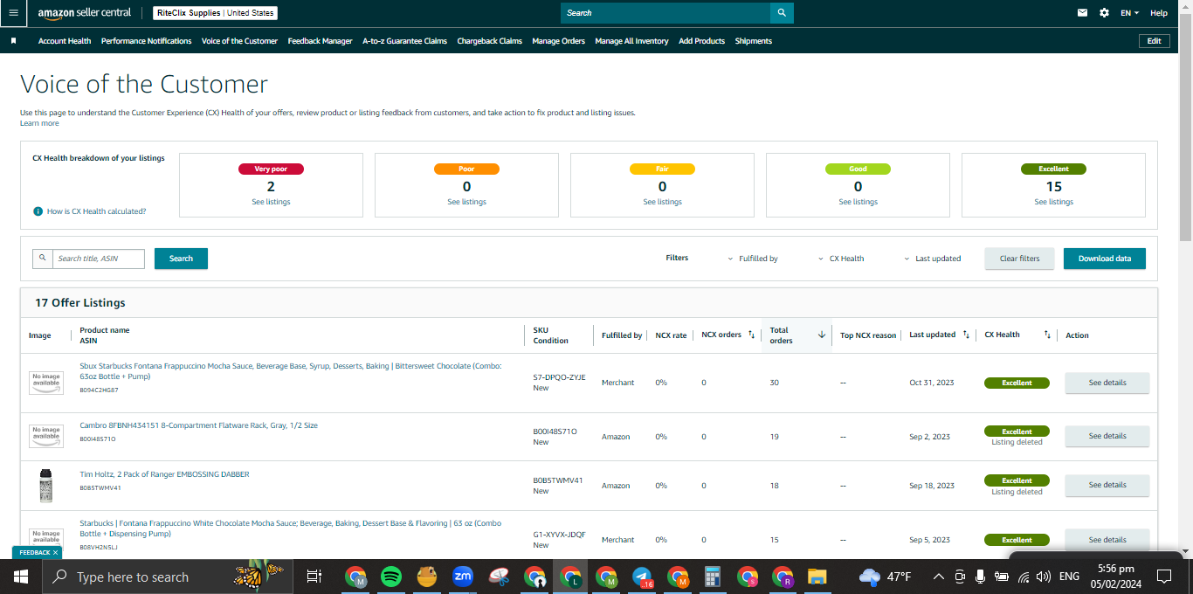Open the weather widget showing 47°F
The width and height of the screenshot is (1193, 594).
pyautogui.click(x=886, y=577)
